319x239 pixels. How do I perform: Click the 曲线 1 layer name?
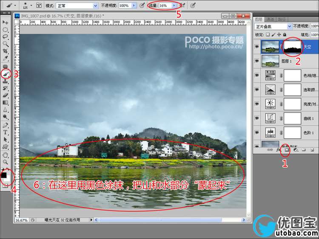[308, 118]
